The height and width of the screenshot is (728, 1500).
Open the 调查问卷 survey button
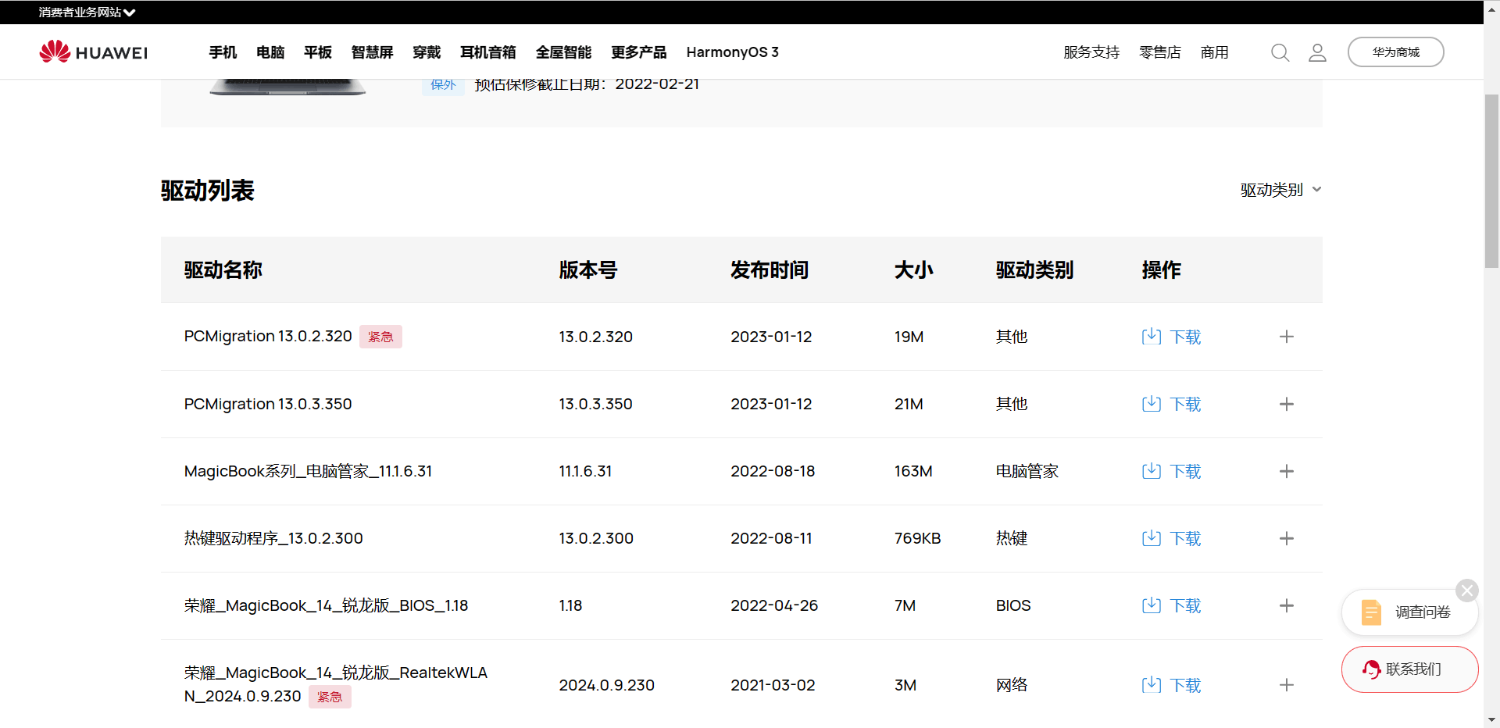pos(1409,612)
